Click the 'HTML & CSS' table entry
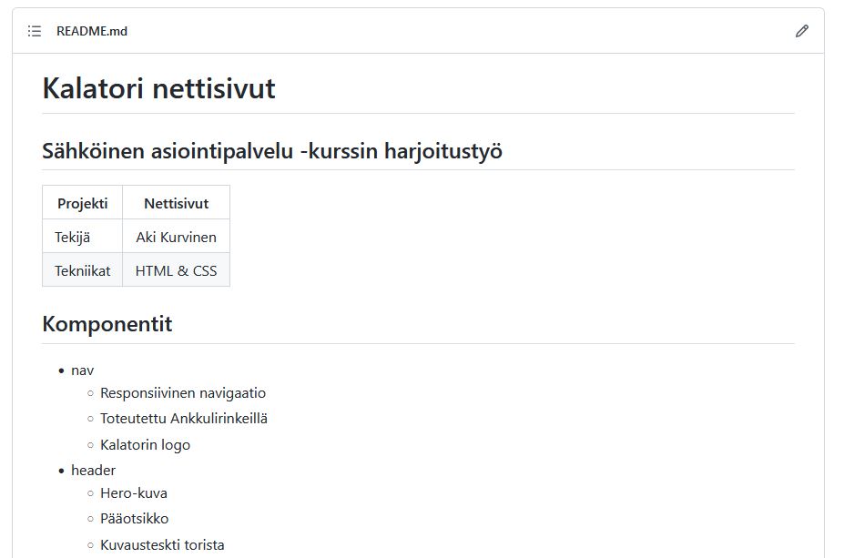 (176, 269)
